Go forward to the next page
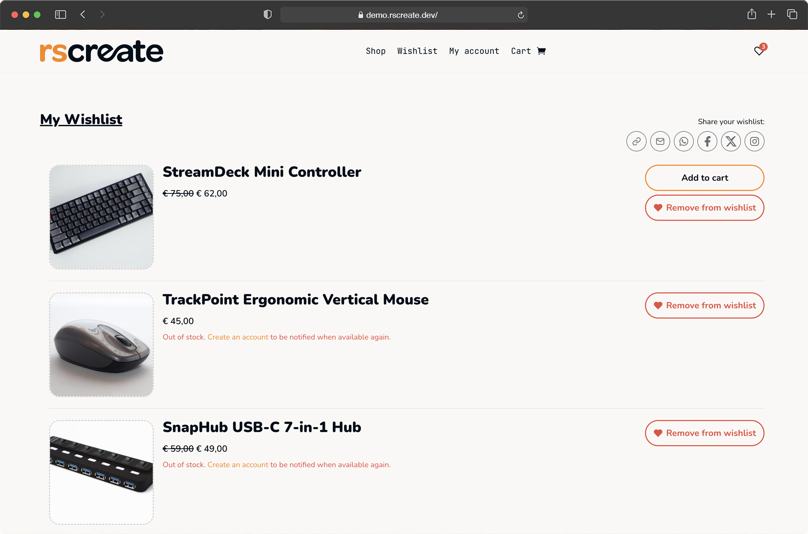 coord(102,15)
